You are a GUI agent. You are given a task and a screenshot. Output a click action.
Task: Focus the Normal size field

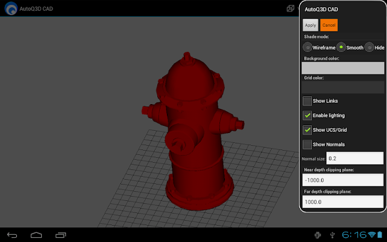355,159
